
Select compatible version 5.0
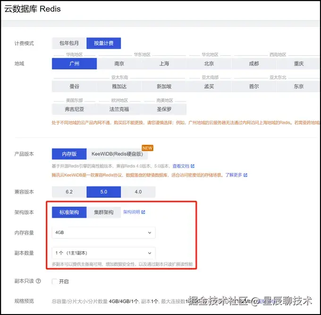[103, 192]
